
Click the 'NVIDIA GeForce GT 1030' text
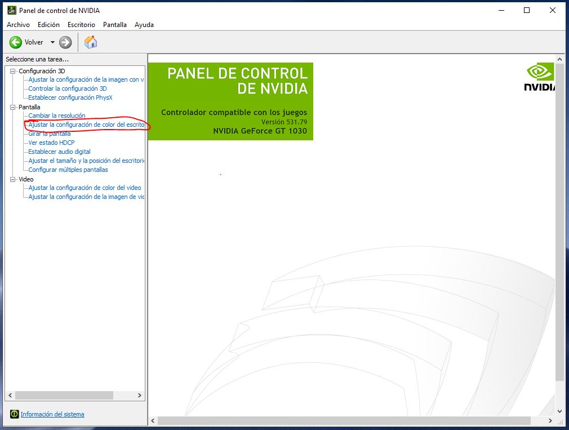click(260, 131)
